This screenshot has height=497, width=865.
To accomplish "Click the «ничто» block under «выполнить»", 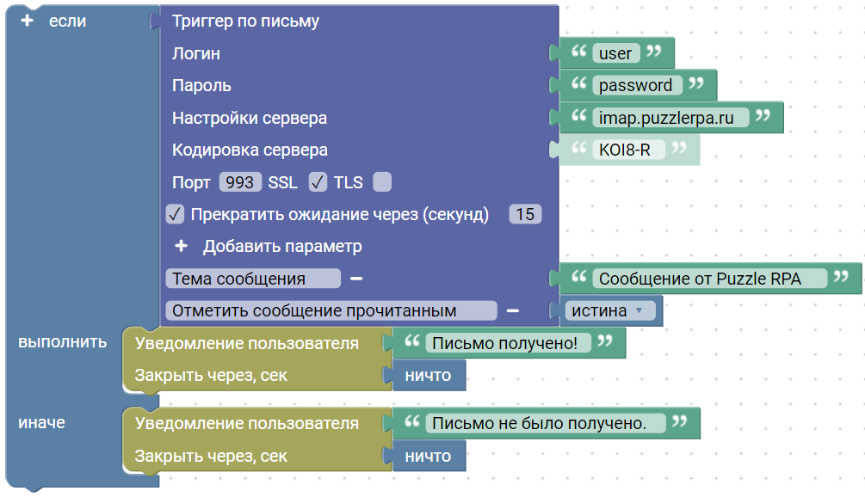I will click(428, 376).
